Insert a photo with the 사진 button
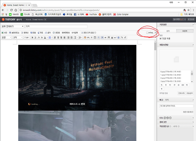The height and width of the screenshot is (141, 196). click(4, 33)
